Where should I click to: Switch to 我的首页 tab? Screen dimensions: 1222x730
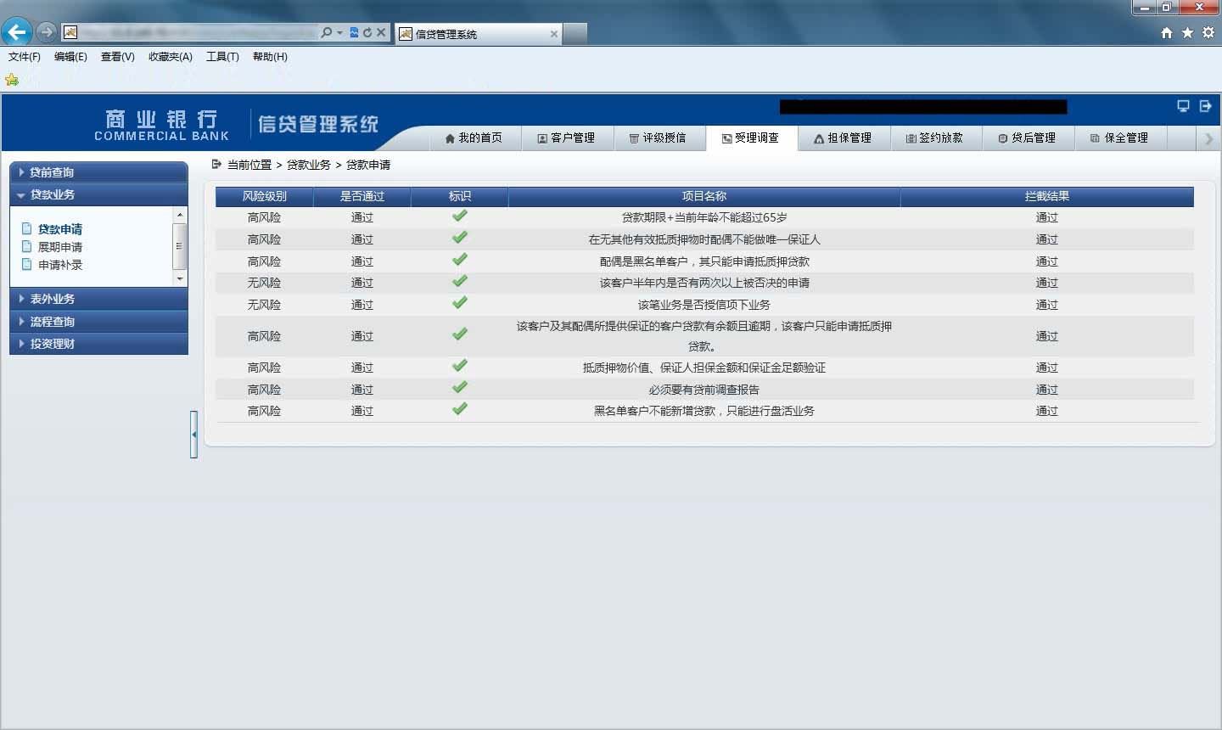[x=474, y=138]
